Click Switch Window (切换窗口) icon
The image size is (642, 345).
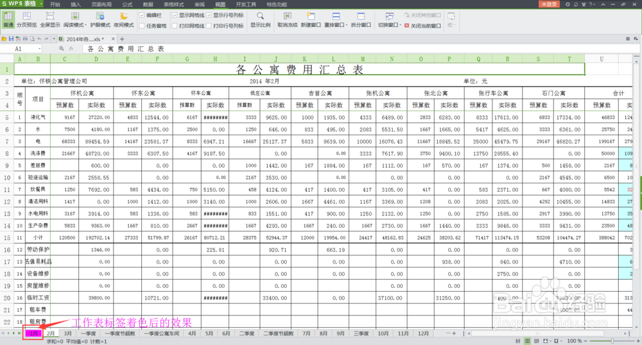pos(390,16)
